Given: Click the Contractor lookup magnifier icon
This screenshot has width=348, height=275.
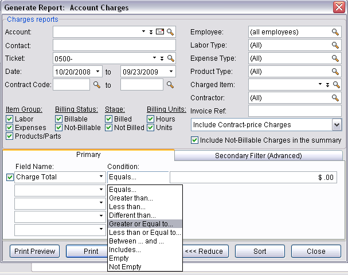Looking at the screenshot, I should point(335,98).
